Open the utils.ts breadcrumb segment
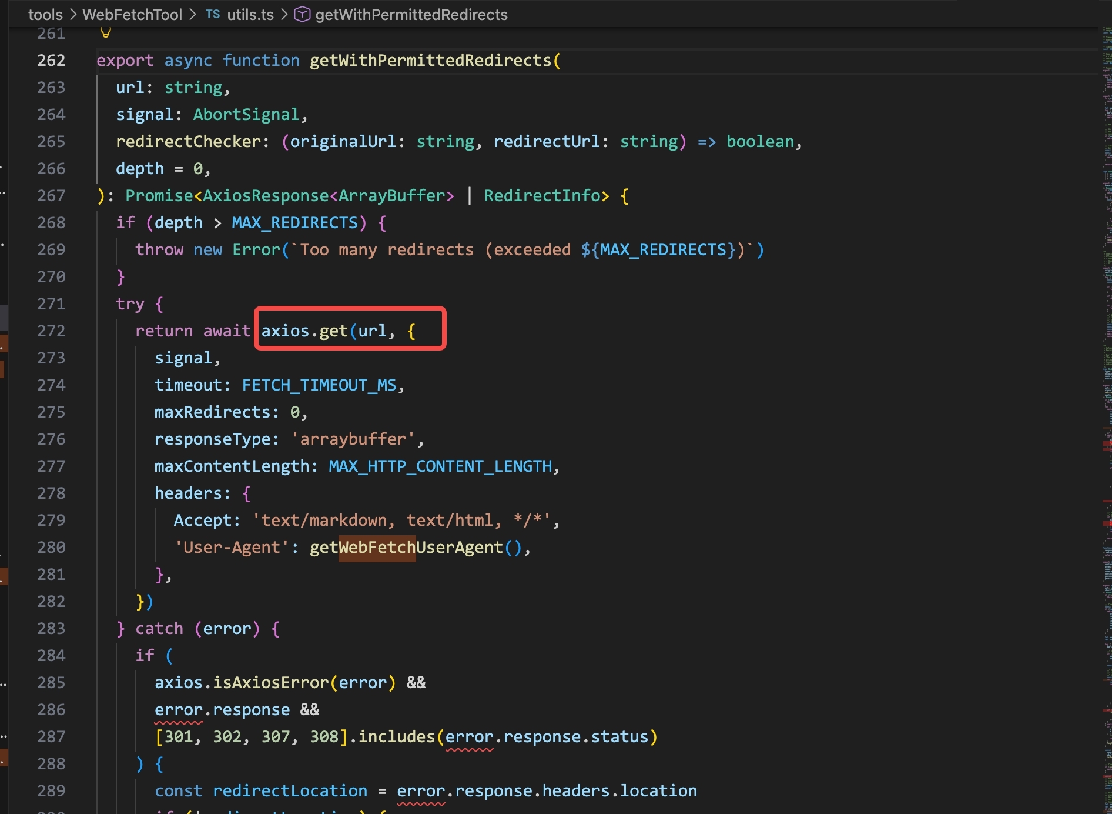This screenshot has height=814, width=1112. [x=250, y=15]
